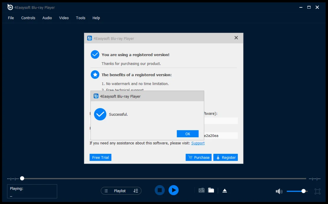328x204 pixels.
Task: Open the Audio menu
Action: (x=47, y=18)
